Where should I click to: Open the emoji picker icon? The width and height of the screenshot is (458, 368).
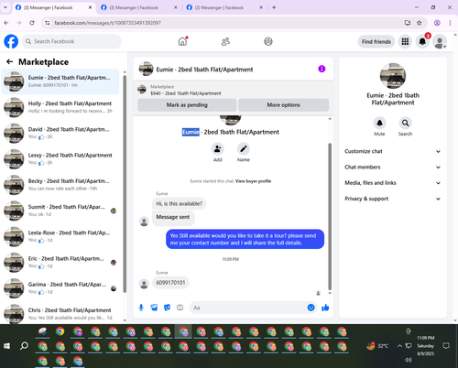311,308
